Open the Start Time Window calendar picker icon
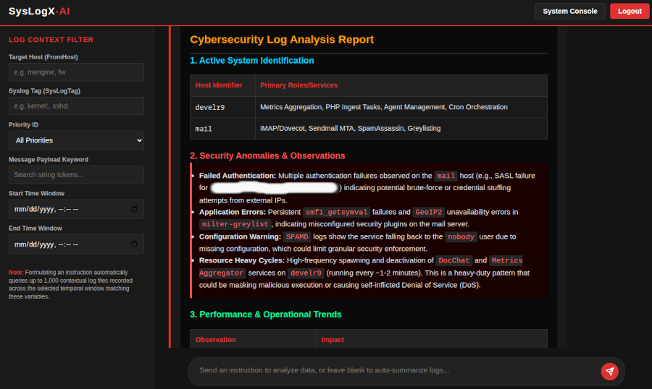The height and width of the screenshot is (389, 652). tap(134, 209)
